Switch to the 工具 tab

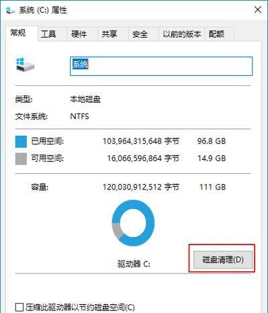coord(52,34)
